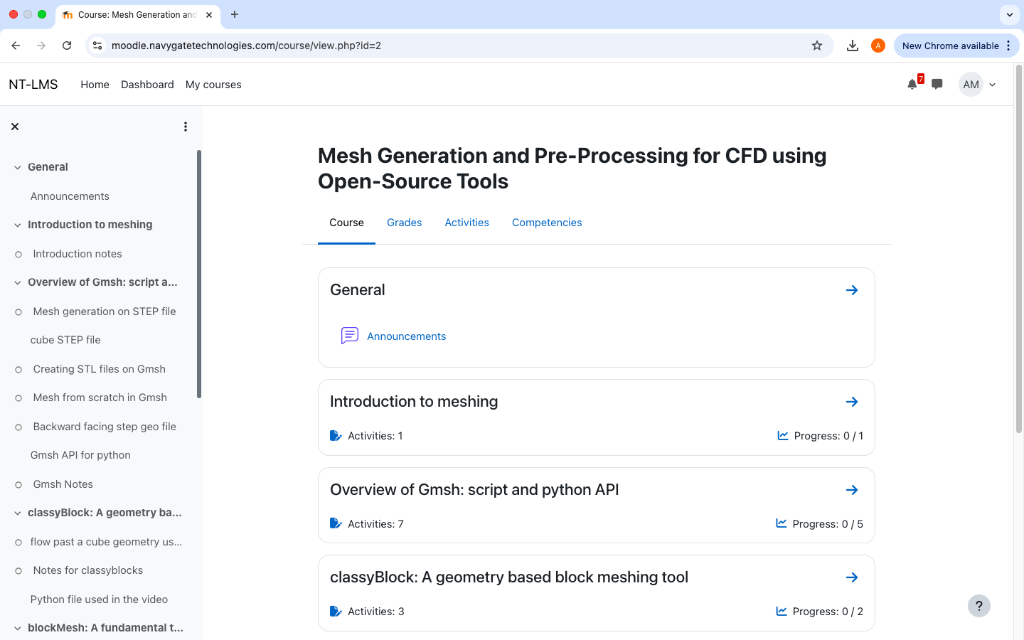The height and width of the screenshot is (640, 1024).
Task: Toggle completion circle for Creating STL files on Gmsh
Action: tap(19, 369)
